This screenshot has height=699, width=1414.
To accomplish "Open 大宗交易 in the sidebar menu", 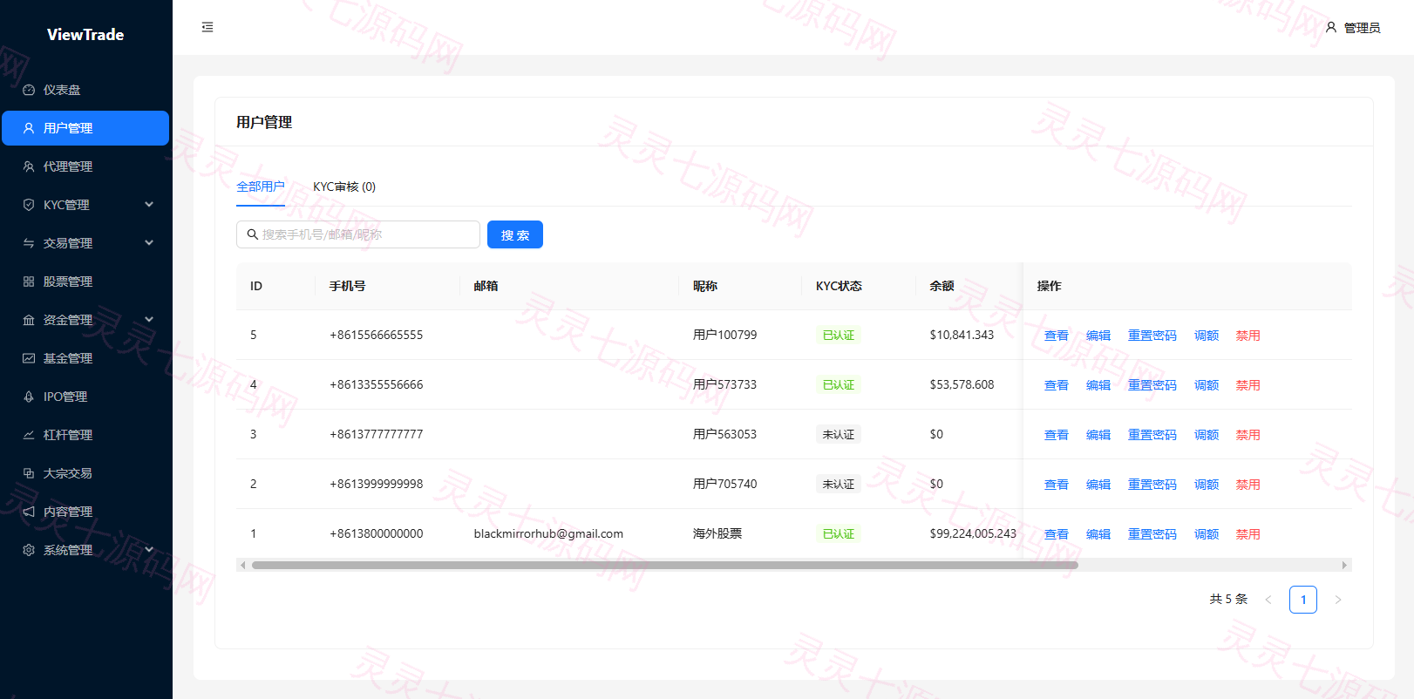I will click(85, 473).
